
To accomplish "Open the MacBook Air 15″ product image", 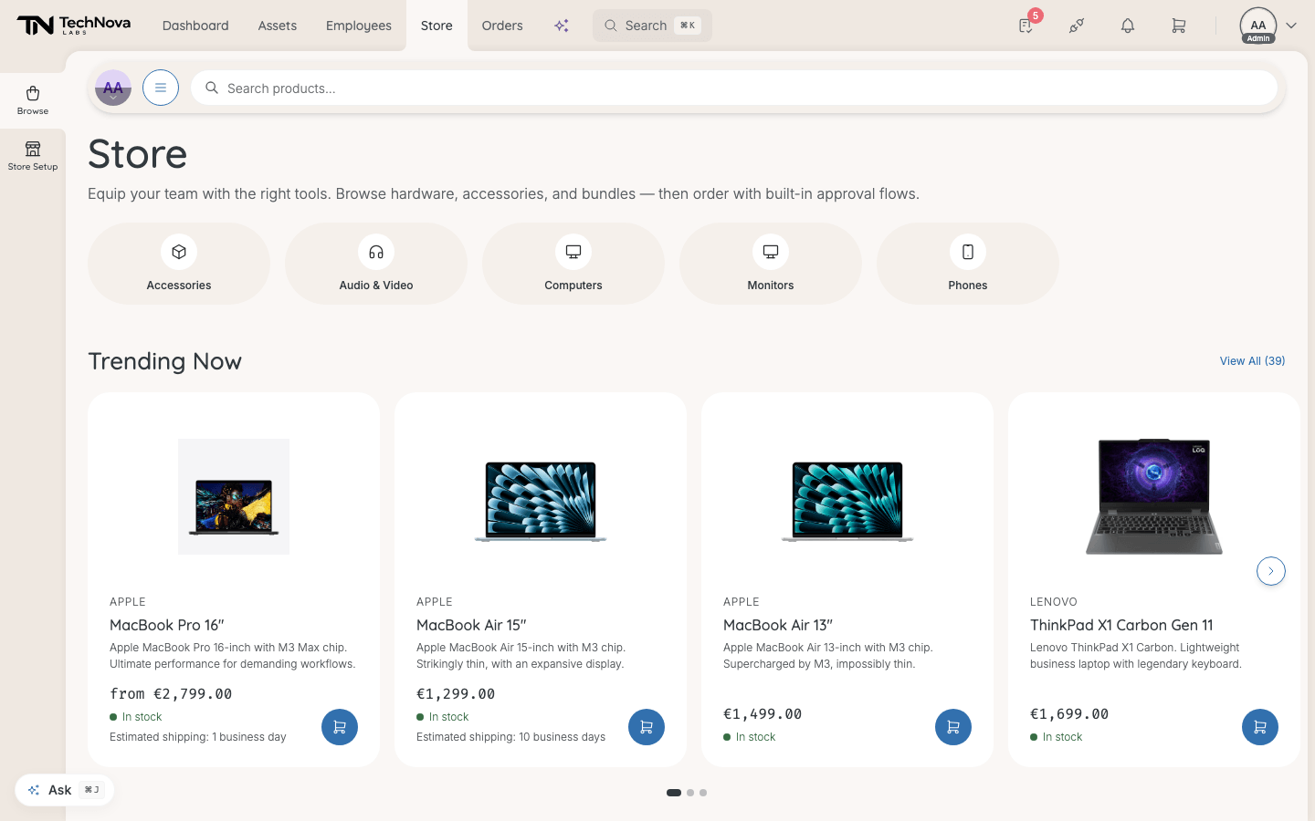I will tap(541, 501).
